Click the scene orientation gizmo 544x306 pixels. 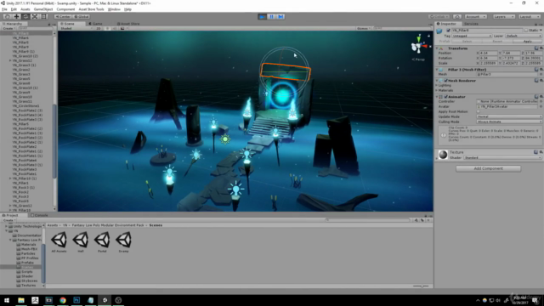click(x=419, y=45)
